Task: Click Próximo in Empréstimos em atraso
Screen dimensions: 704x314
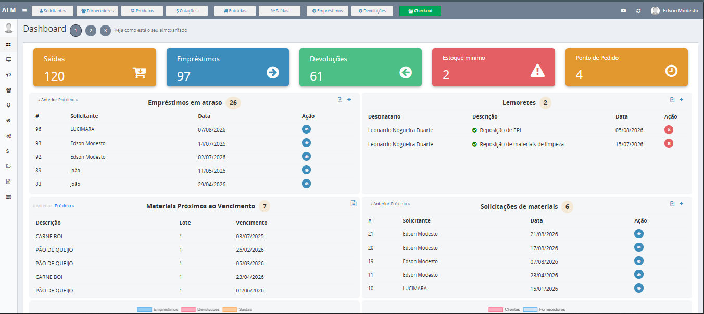Action: pyautogui.click(x=68, y=100)
